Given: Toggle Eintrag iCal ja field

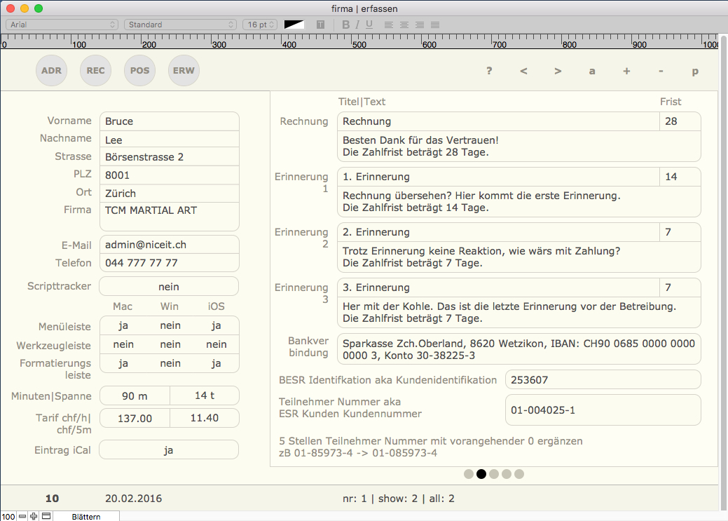Looking at the screenshot, I should coord(169,450).
